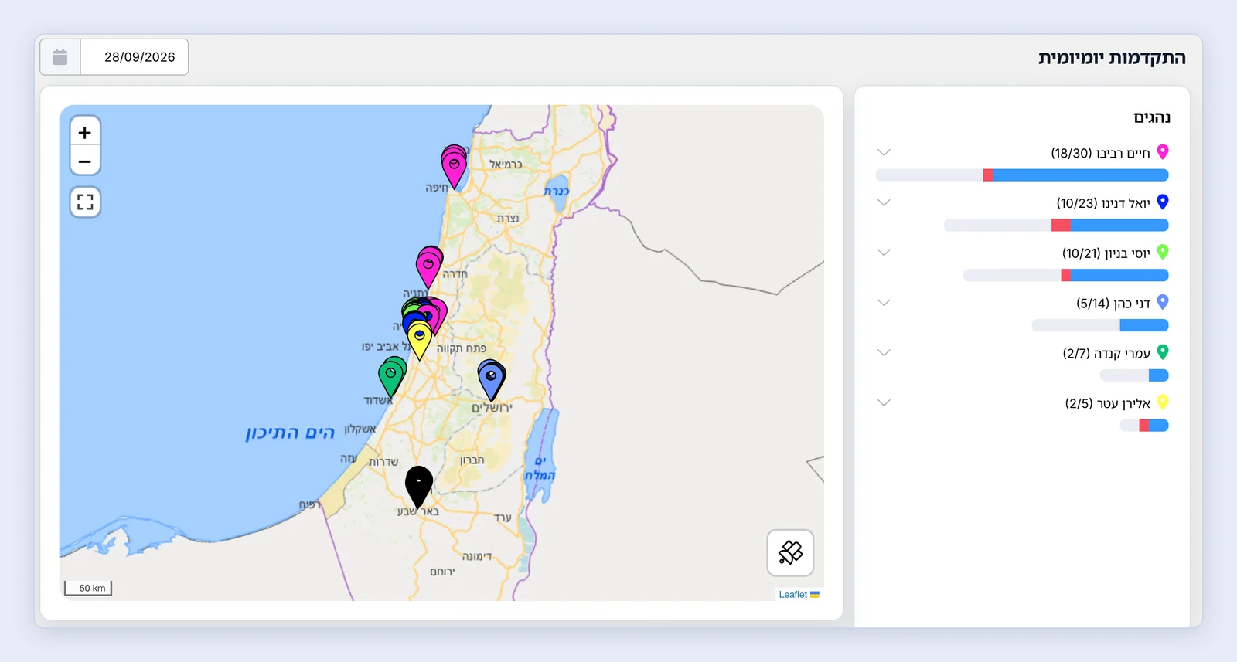
Task: Expand the חיים רביבו driver row
Action: click(884, 153)
